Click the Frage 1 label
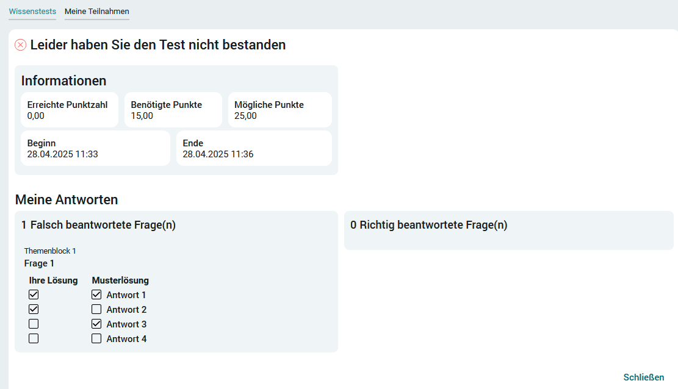 tap(39, 263)
